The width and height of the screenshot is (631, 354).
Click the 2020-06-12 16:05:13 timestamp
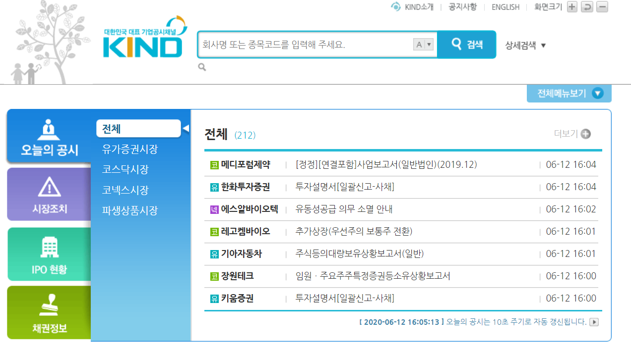pyautogui.click(x=402, y=322)
